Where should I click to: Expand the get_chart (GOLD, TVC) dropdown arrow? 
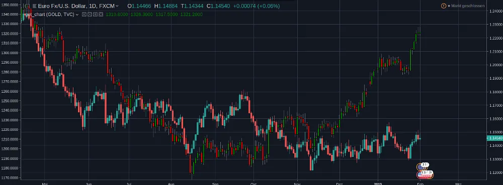point(77,15)
